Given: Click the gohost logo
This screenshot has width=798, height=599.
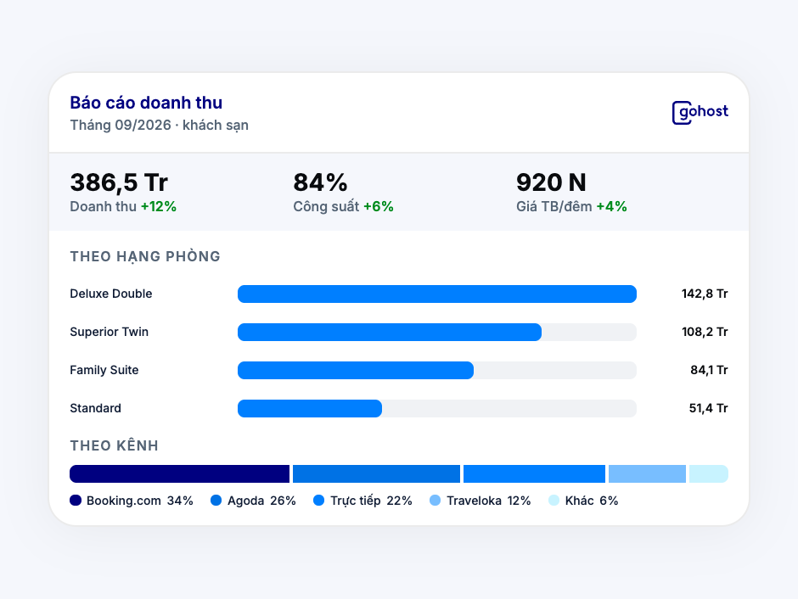Looking at the screenshot, I should point(700,112).
